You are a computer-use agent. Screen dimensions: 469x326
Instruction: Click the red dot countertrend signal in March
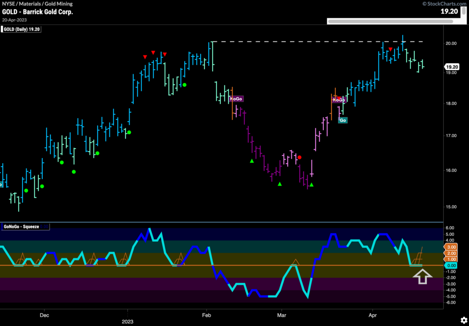tap(300, 157)
